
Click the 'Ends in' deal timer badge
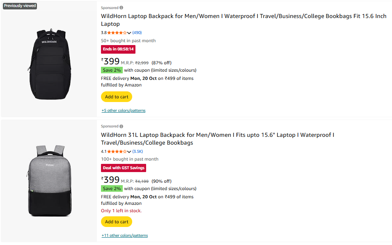click(x=118, y=49)
